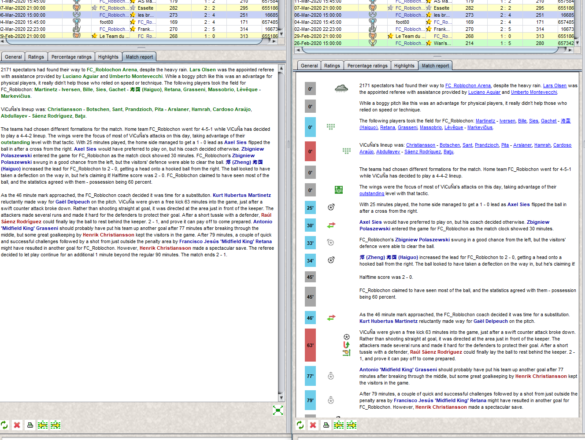Print the match report via the printer icon

30,425
